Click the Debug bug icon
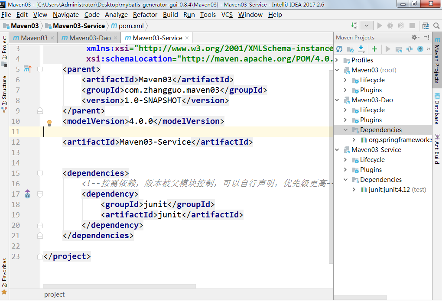This screenshot has width=442, height=301. (390, 26)
